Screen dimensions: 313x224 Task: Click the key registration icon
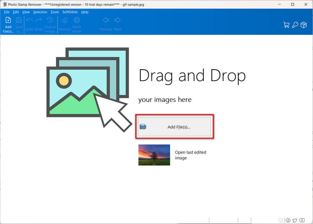295,25
